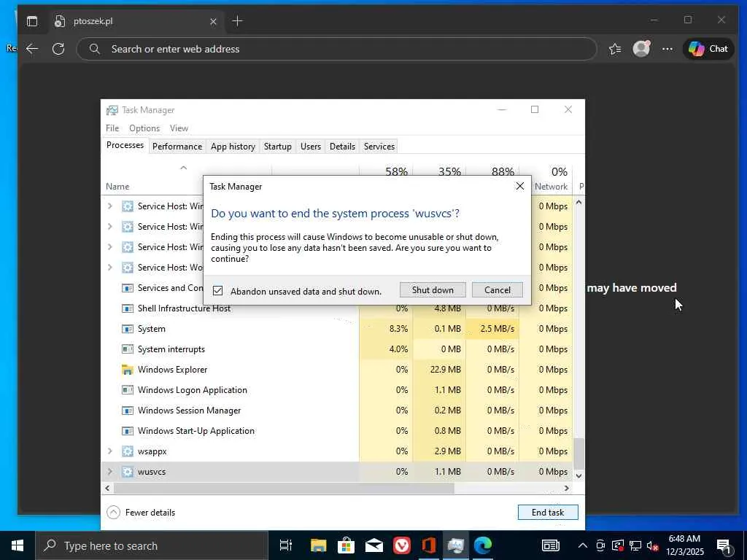The height and width of the screenshot is (560, 747).
Task: Open the notification center icon
Action: click(724, 545)
